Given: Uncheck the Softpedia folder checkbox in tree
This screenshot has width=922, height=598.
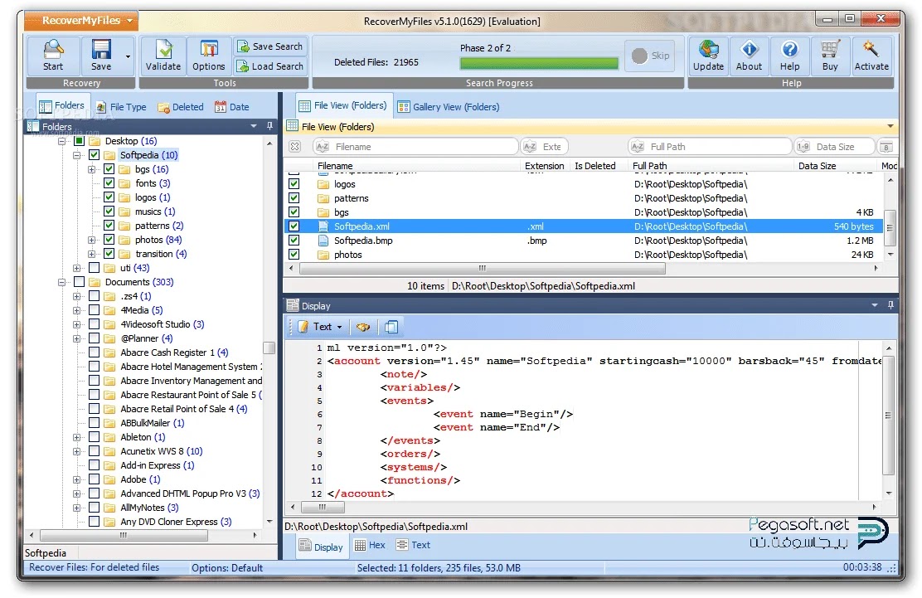Looking at the screenshot, I should [x=94, y=155].
